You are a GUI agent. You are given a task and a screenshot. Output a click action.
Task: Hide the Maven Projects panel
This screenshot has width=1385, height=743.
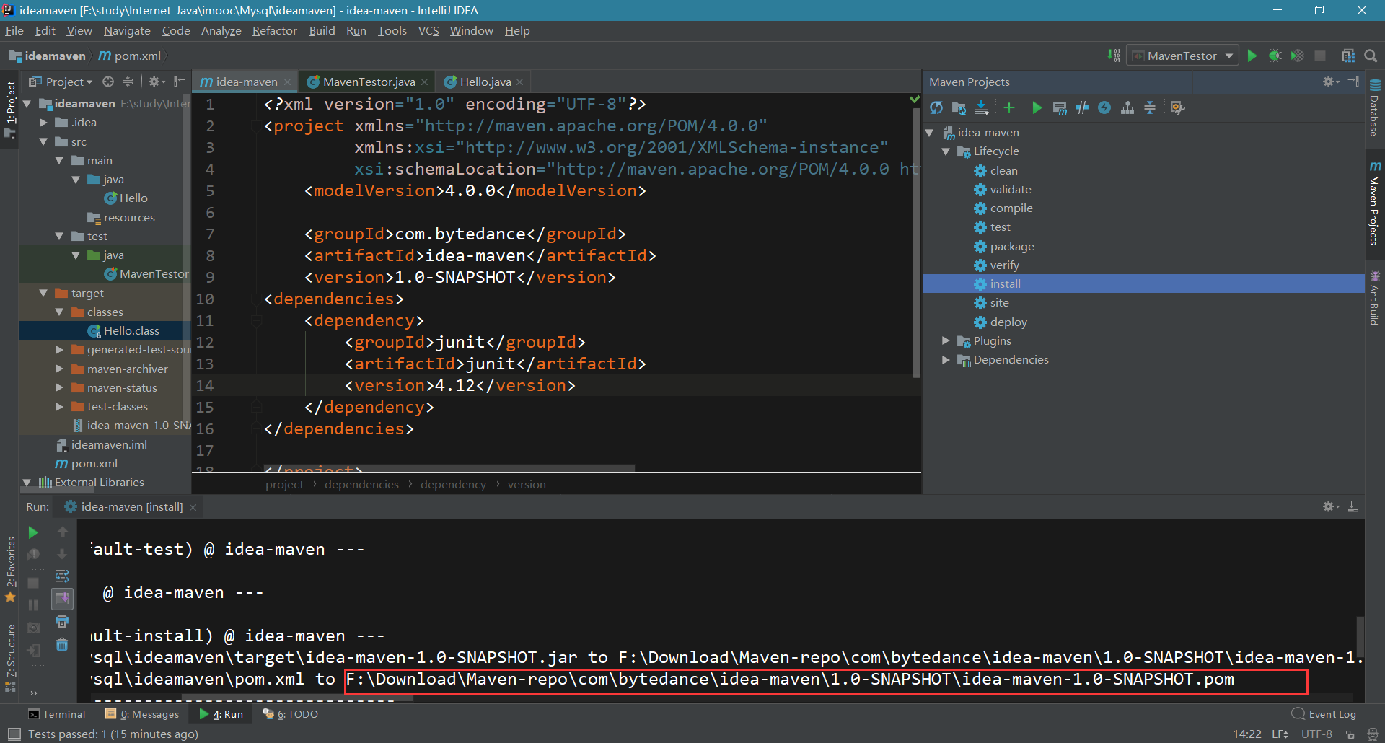[x=1353, y=82]
